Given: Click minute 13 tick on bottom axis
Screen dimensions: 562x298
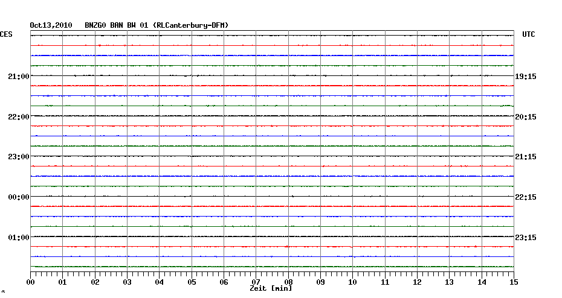Looking at the screenshot, I should 449,282.
